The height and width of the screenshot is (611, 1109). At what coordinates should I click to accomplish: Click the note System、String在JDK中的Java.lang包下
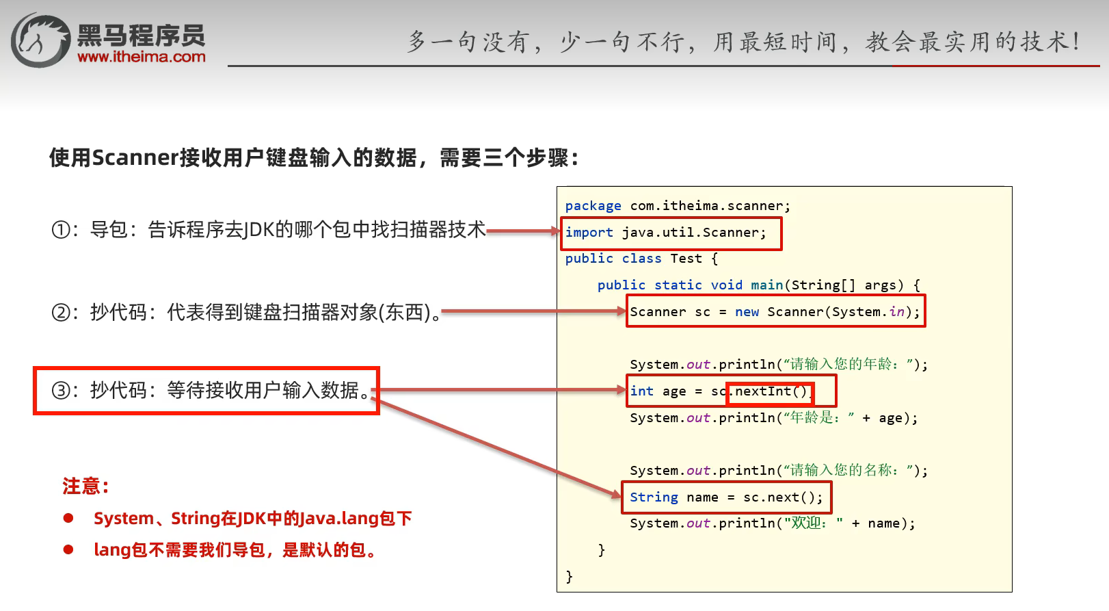253,519
